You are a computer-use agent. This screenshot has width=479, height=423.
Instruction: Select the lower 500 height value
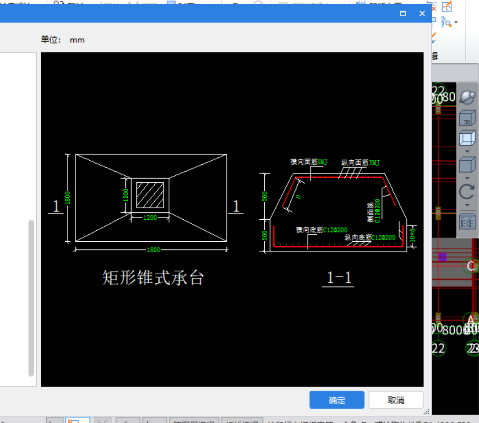click(x=265, y=235)
